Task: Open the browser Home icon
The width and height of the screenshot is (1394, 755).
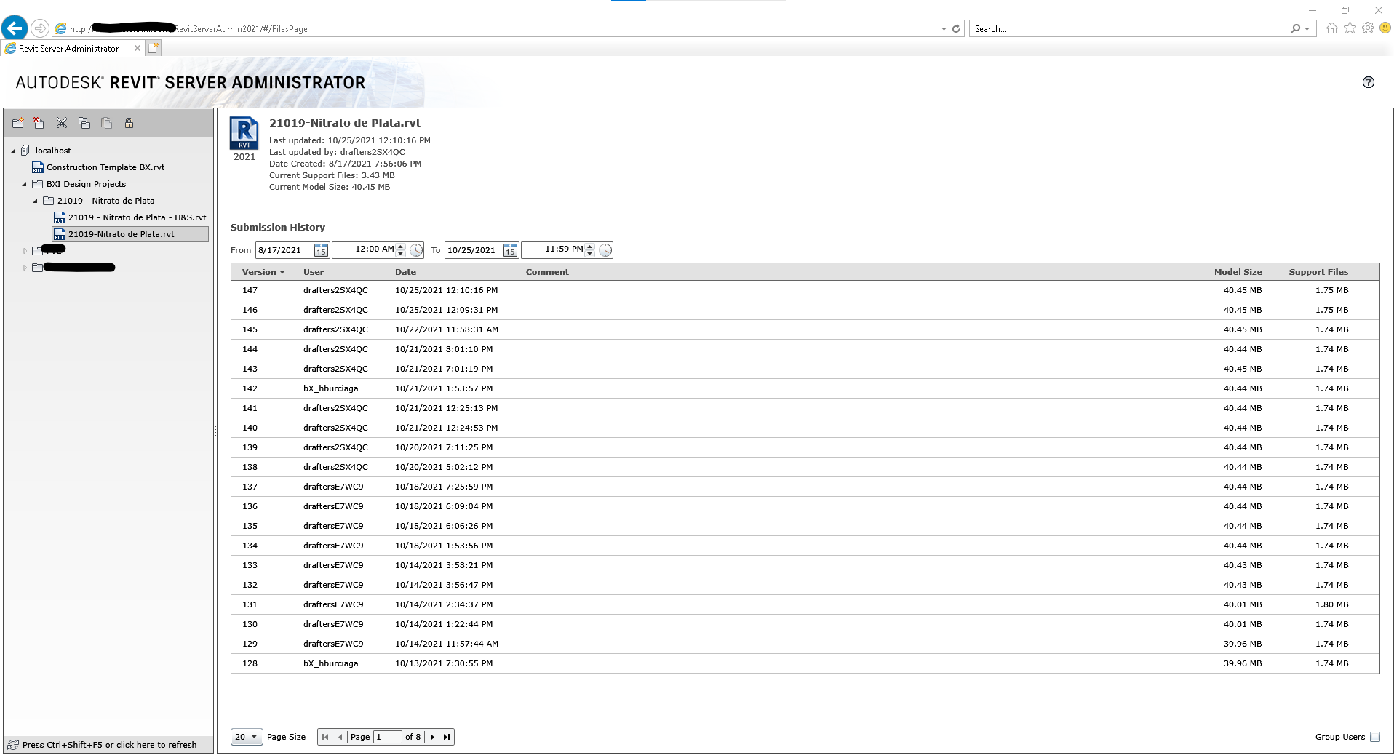Action: coord(1331,28)
